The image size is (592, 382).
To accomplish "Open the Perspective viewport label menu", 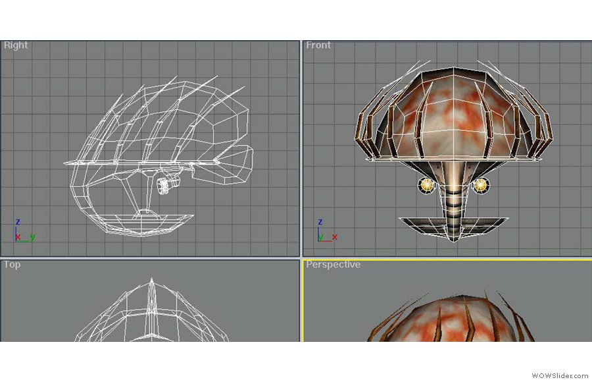I will tap(333, 264).
